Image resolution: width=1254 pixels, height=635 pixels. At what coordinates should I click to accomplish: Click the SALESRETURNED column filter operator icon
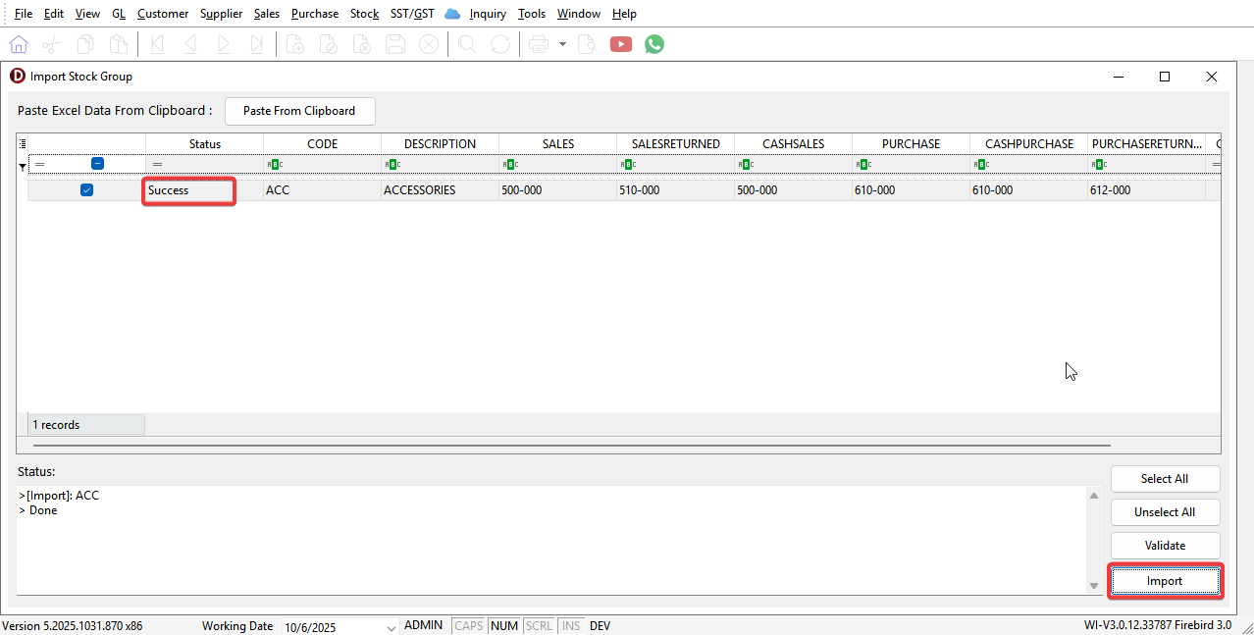(627, 165)
